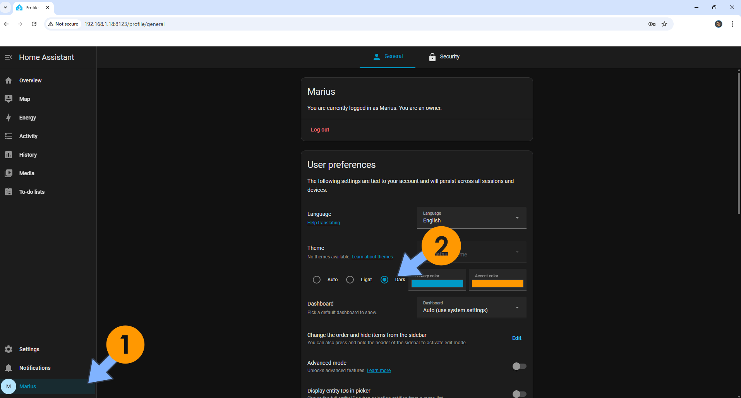Select the Auto theme radio button

pos(317,280)
